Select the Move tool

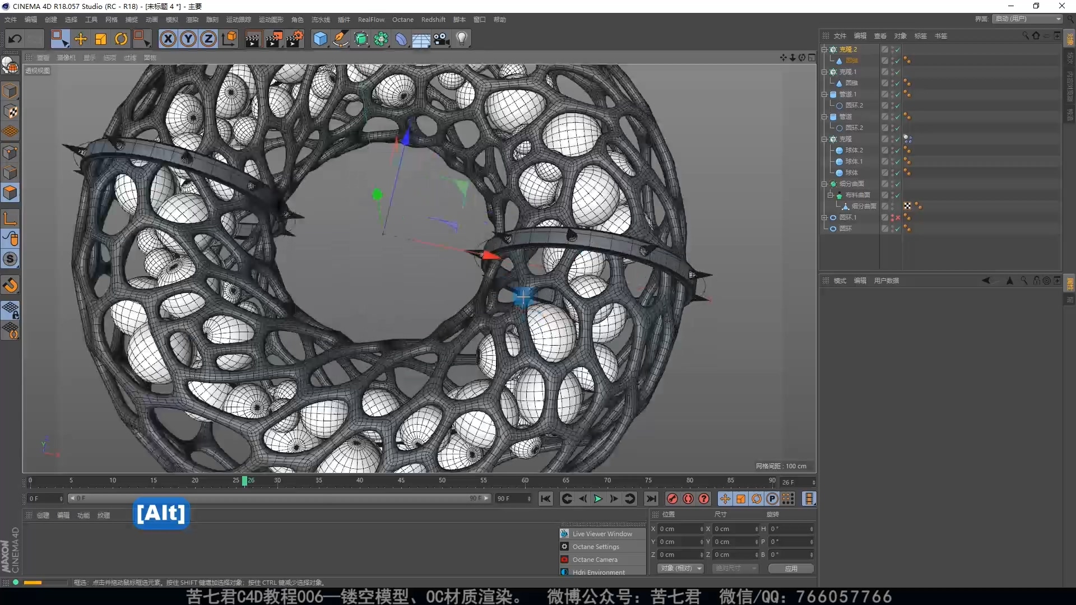[x=81, y=39]
